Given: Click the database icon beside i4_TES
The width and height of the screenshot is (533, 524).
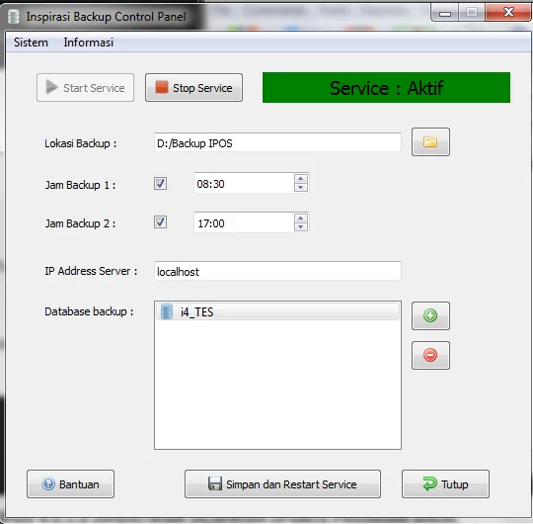Looking at the screenshot, I should pos(167,311).
